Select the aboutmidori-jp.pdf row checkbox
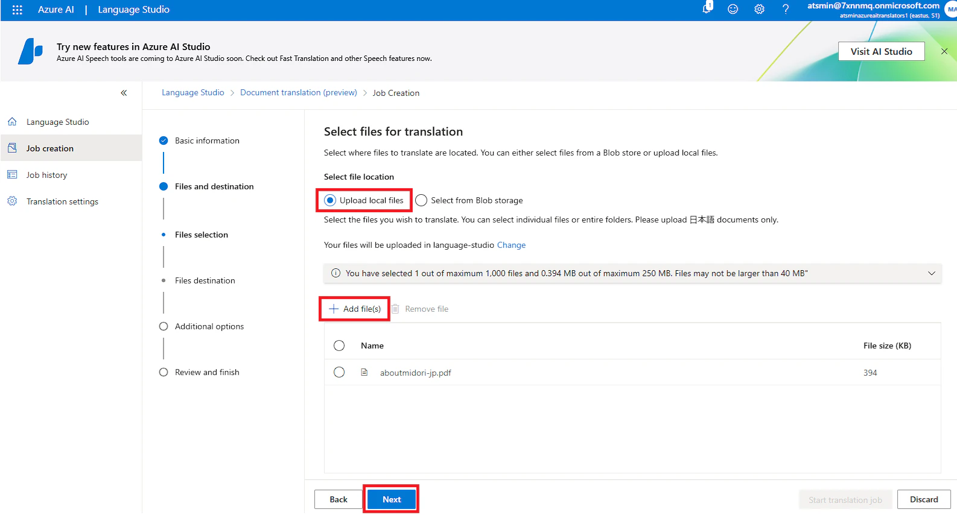Viewport: 957px width, 515px height. [x=339, y=373]
